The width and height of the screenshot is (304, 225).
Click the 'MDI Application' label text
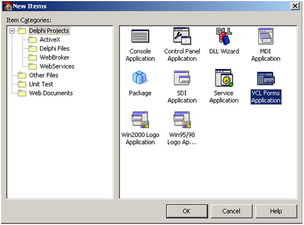click(x=266, y=55)
